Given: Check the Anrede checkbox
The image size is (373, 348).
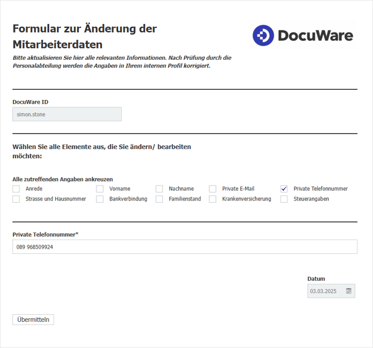Looking at the screenshot, I should coord(16,189).
